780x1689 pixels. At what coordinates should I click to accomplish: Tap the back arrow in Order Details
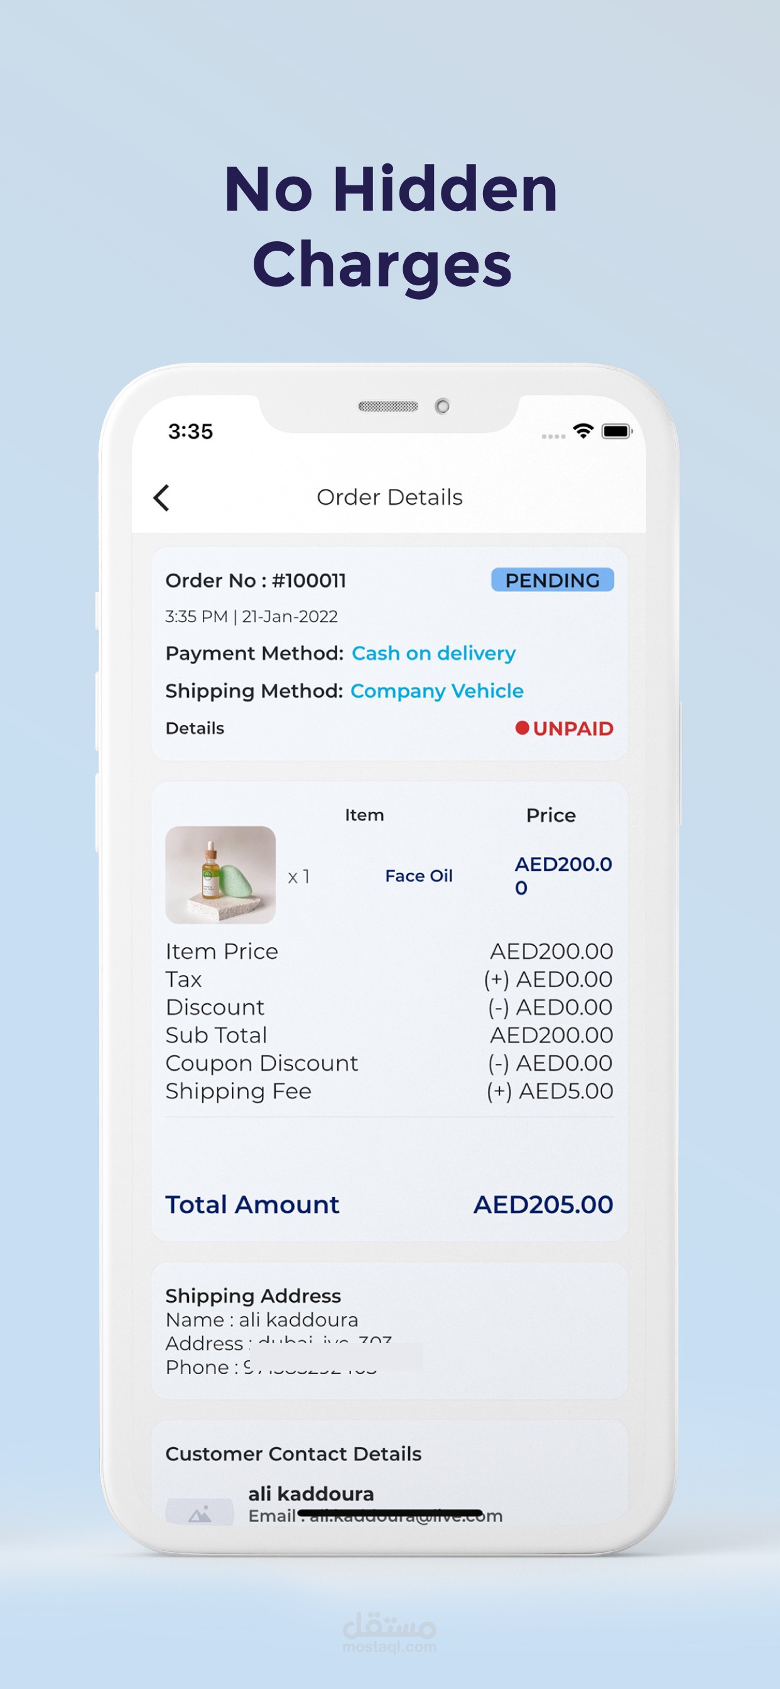click(161, 498)
